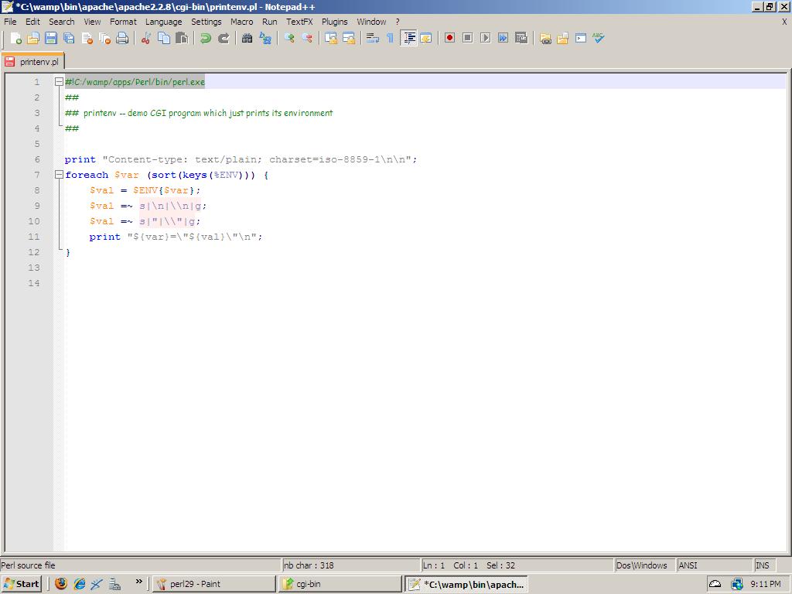Image resolution: width=792 pixels, height=594 pixels.
Task: Click the Print toolbar icon
Action: 122,38
